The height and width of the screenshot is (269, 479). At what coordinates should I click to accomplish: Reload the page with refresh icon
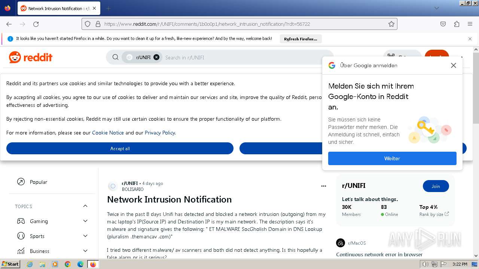(x=36, y=24)
